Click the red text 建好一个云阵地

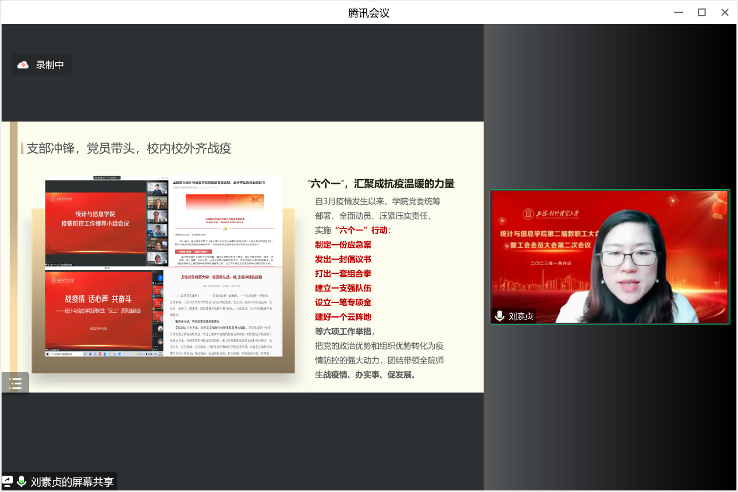click(343, 317)
